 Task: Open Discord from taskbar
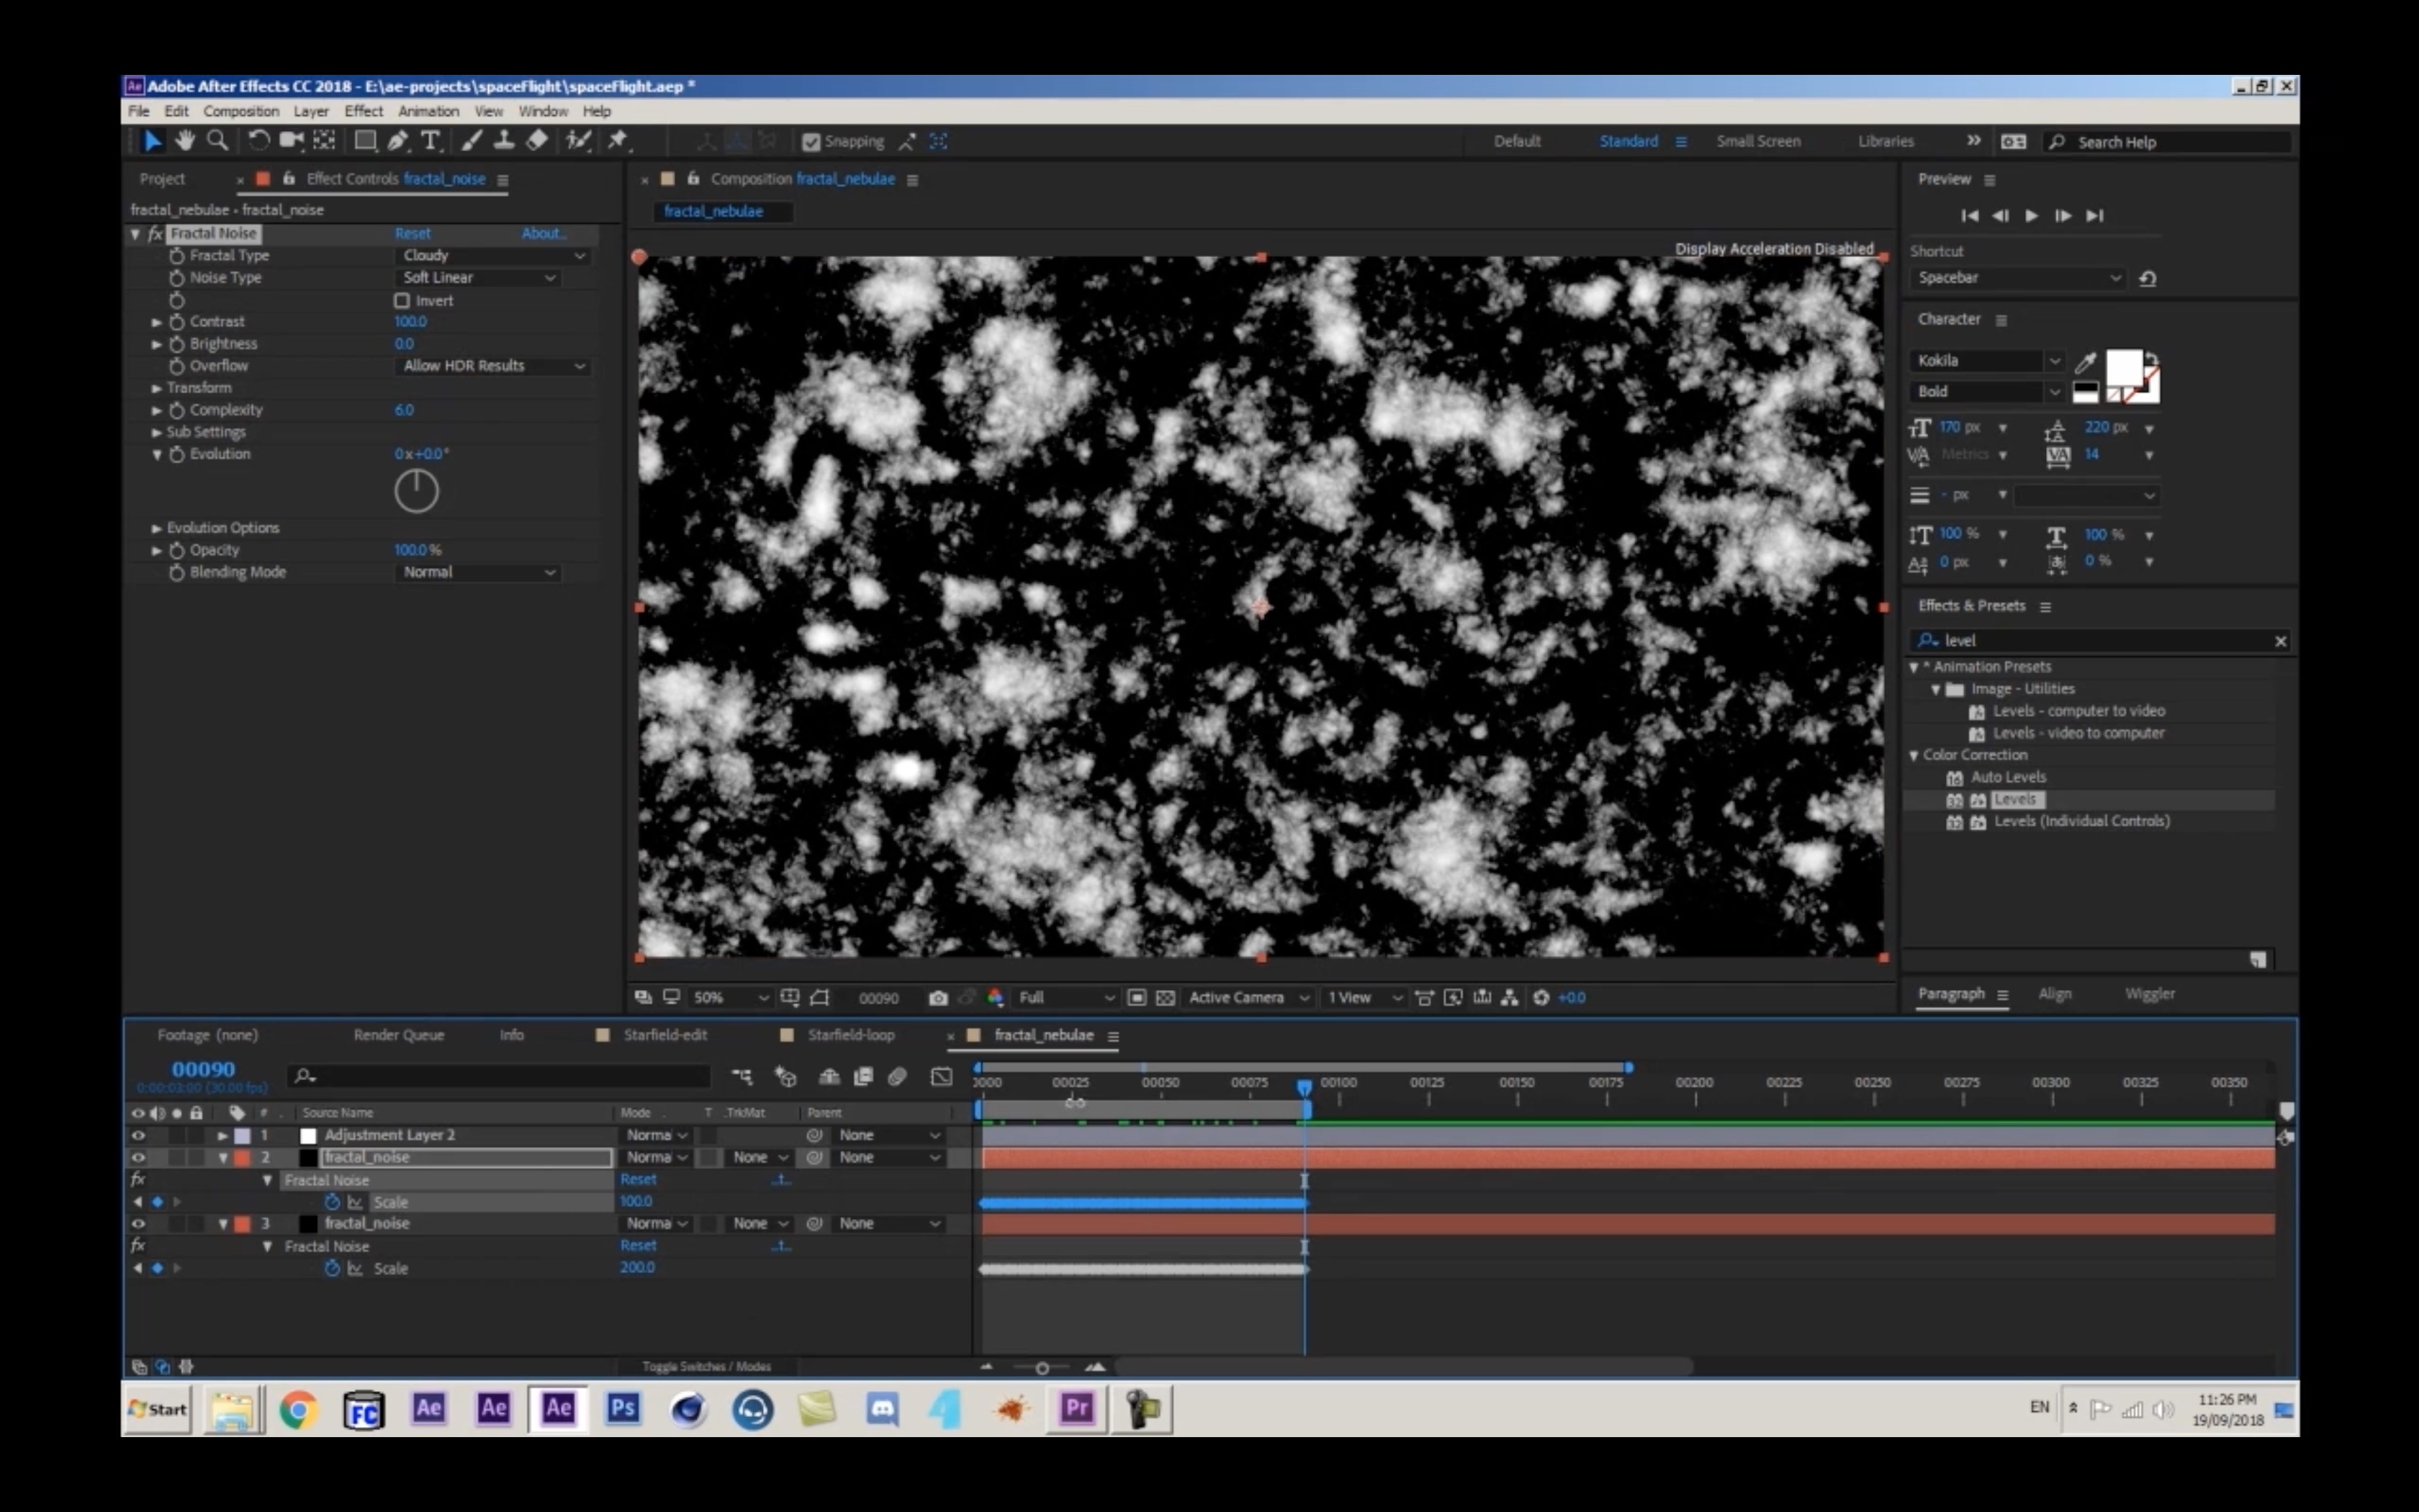[x=882, y=1410]
